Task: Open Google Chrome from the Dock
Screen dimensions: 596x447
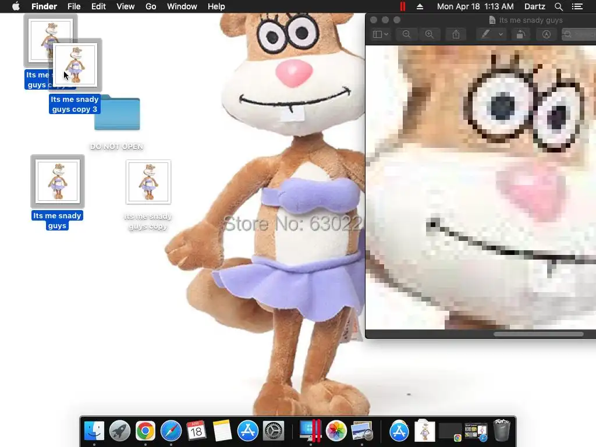Action: coord(145,431)
